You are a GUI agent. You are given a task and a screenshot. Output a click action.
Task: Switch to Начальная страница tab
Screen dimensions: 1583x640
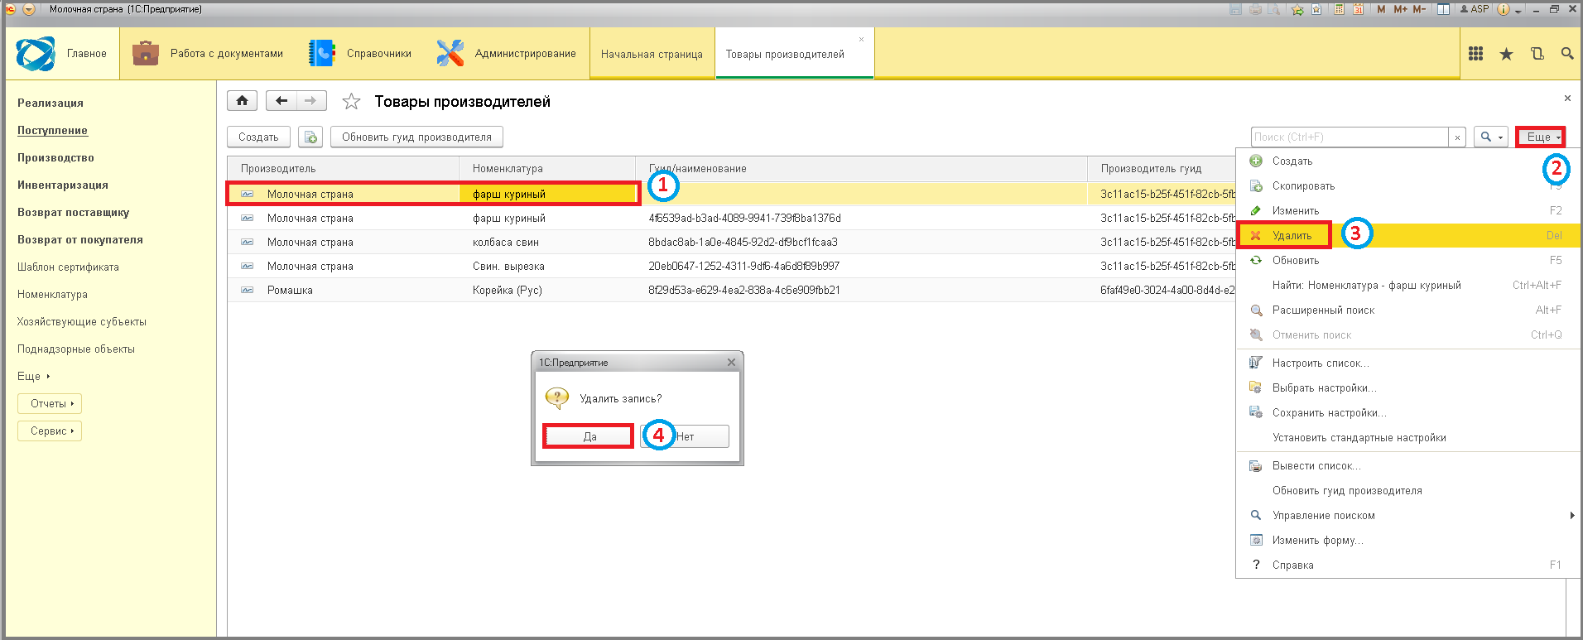click(652, 55)
